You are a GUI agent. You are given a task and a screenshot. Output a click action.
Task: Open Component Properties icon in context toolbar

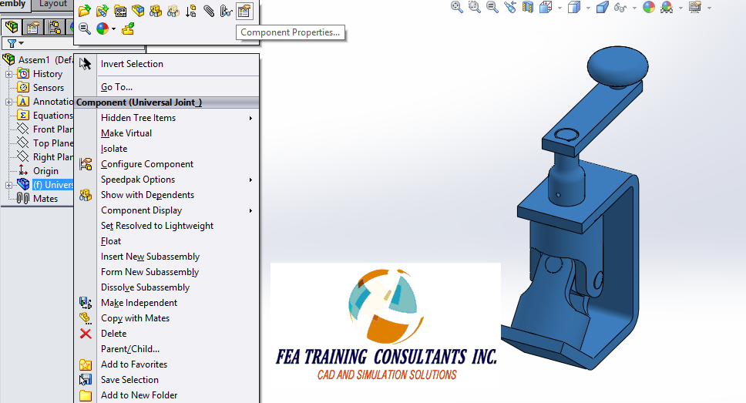[244, 11]
